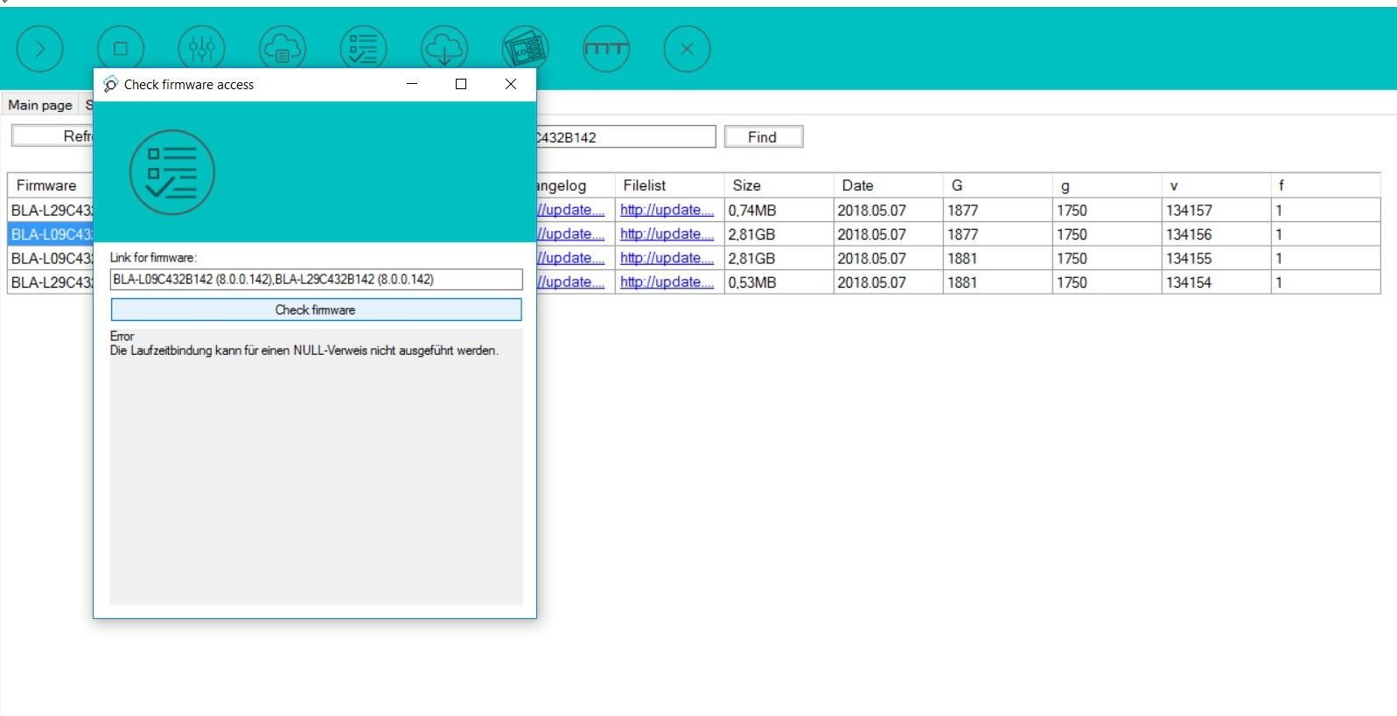Click the square stop icon in toolbar
This screenshot has width=1397, height=716.
pos(121,49)
